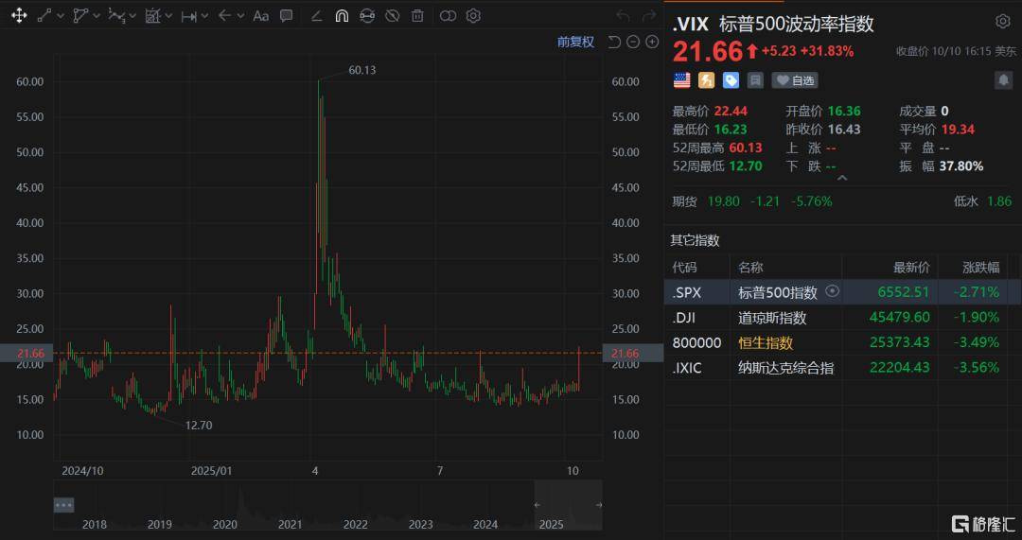Add a comment bubble annotation
Viewport: 1022px width, 540px height.
pyautogui.click(x=286, y=16)
